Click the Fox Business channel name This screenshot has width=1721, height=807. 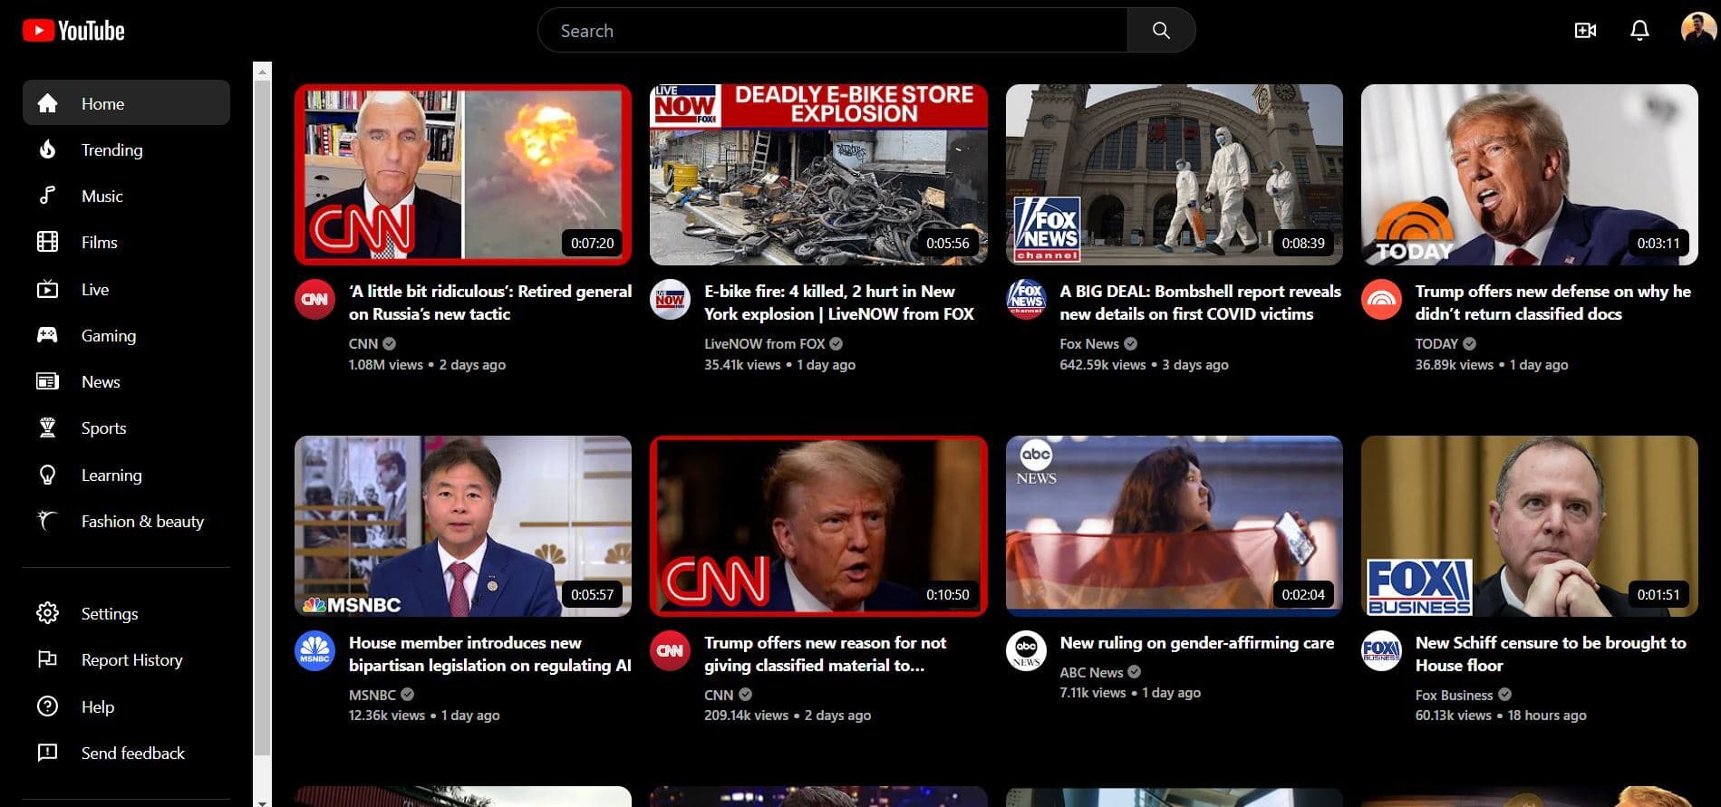click(1454, 695)
